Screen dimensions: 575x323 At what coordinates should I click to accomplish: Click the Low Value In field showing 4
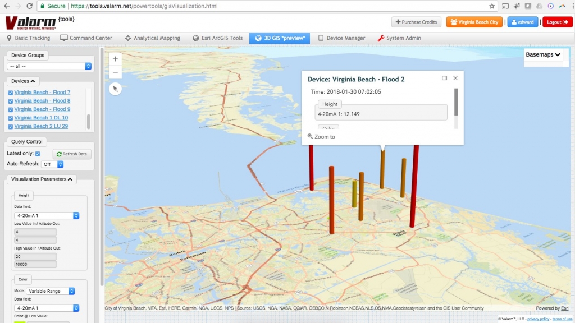(35, 232)
